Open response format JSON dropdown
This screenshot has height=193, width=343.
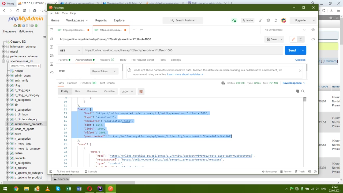(x=128, y=91)
